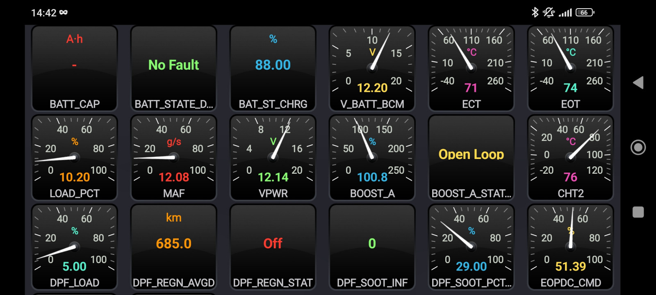This screenshot has width=656, height=295.
Task: Open the DPF_REGN_AVGD km tile
Action: pos(174,247)
